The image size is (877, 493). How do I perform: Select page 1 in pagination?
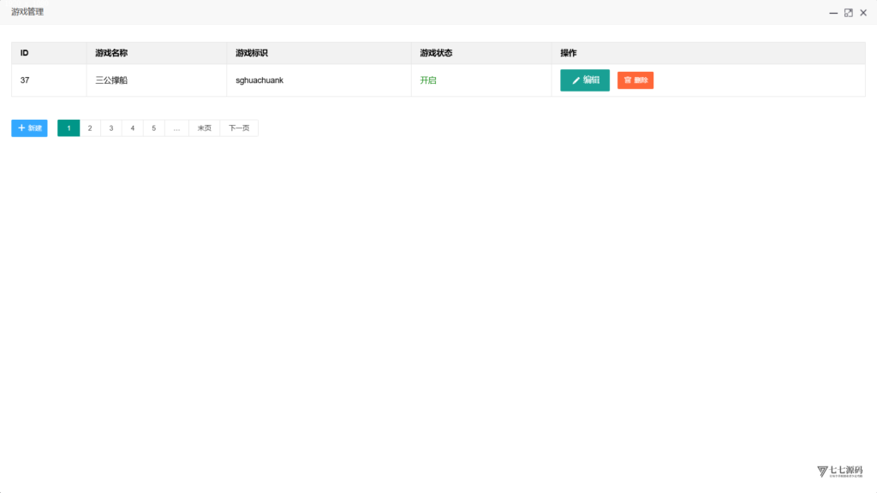tap(69, 128)
